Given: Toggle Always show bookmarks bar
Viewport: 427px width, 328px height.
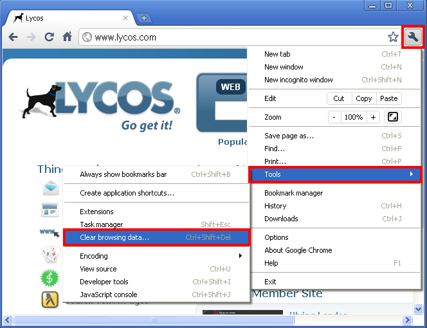Looking at the screenshot, I should pyautogui.click(x=156, y=174).
